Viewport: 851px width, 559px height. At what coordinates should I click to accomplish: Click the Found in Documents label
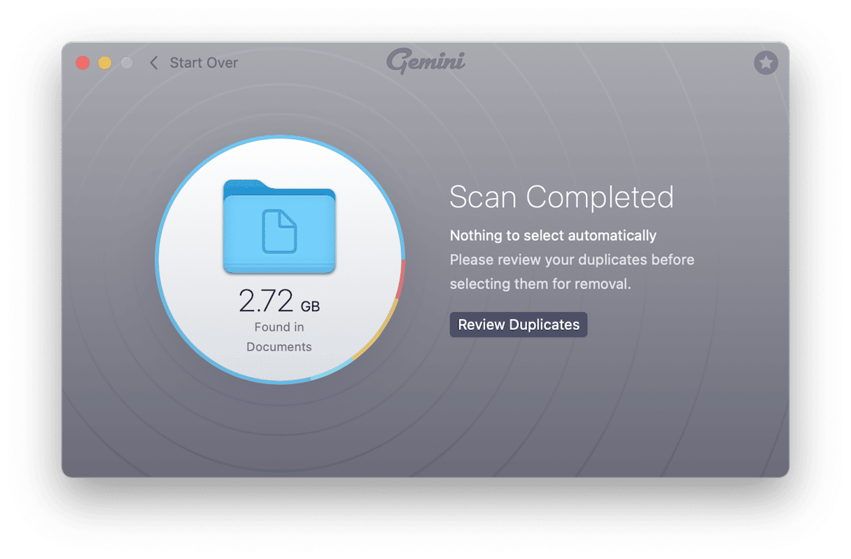pyautogui.click(x=279, y=337)
